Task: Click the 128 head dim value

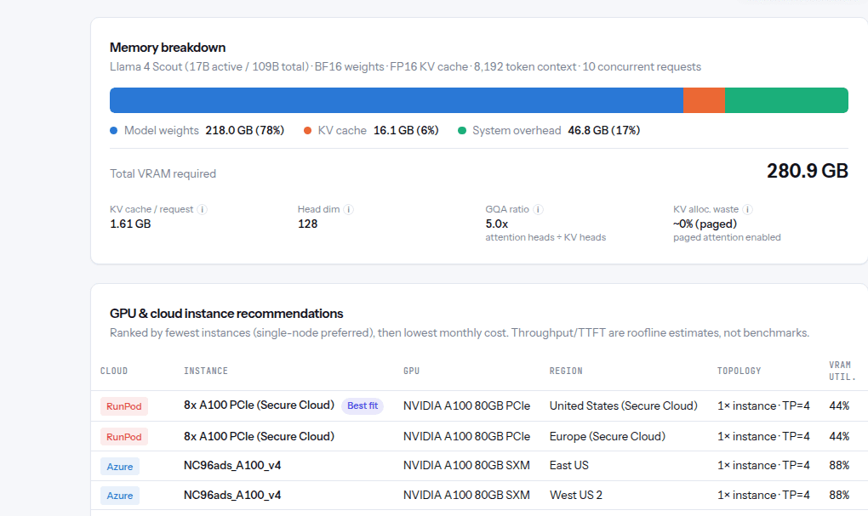Action: (x=308, y=224)
